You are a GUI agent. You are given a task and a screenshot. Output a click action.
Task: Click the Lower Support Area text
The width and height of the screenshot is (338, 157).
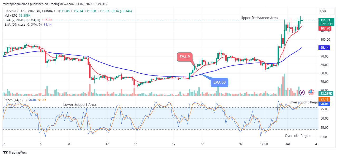80,105
